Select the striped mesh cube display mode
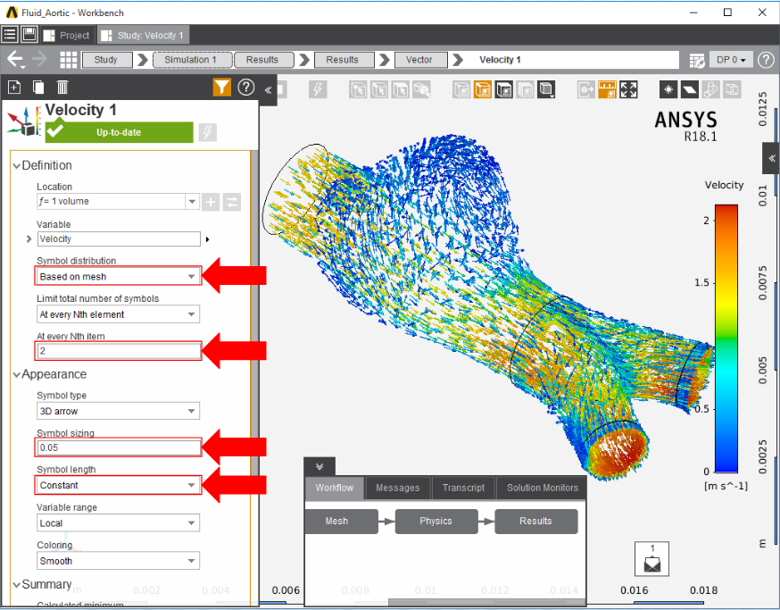Viewport: 780px width, 610px height. (526, 89)
